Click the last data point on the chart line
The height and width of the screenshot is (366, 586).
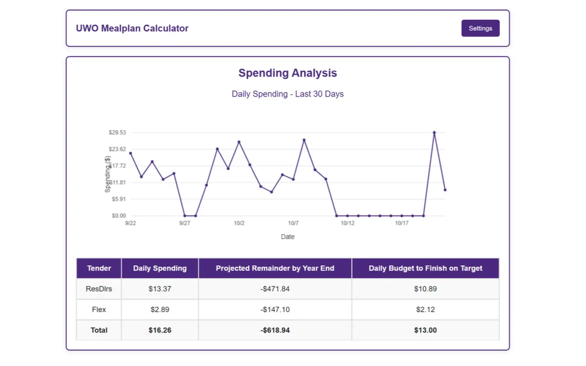445,190
